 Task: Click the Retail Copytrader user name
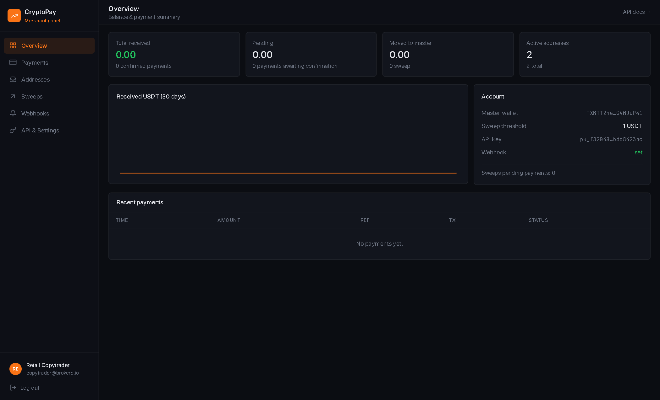pyautogui.click(x=48, y=365)
